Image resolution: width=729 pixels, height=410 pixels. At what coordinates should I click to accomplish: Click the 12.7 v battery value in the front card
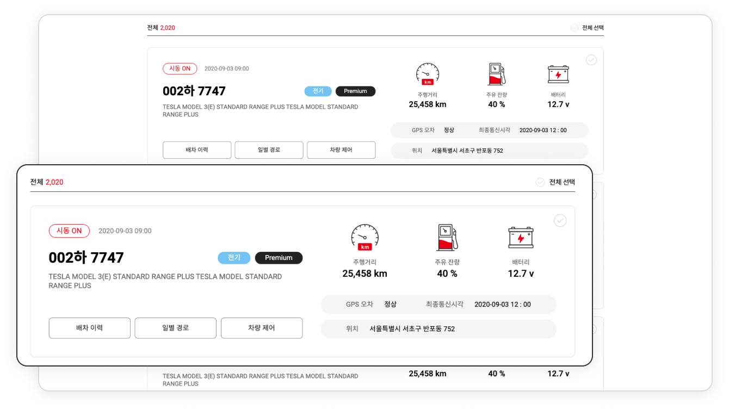click(x=521, y=274)
